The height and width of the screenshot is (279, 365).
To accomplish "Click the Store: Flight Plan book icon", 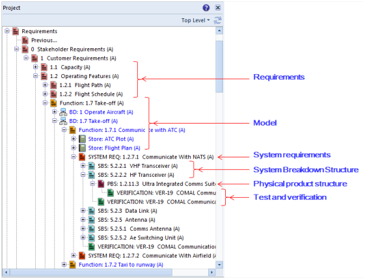I will pos(82,148).
